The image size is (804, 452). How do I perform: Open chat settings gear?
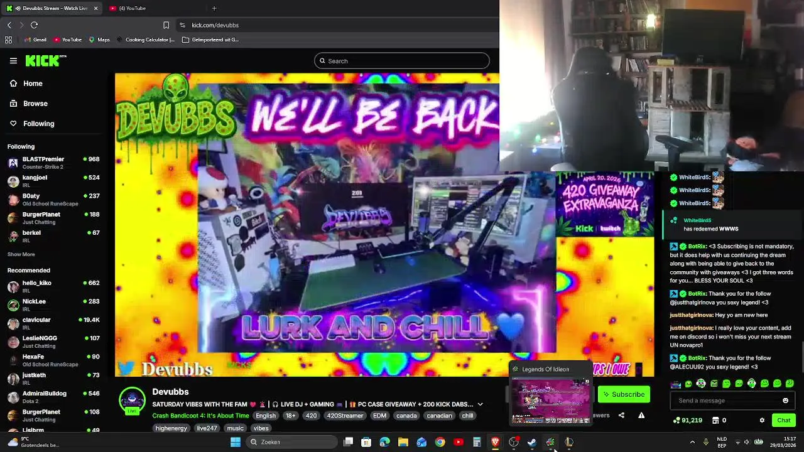[x=762, y=420]
